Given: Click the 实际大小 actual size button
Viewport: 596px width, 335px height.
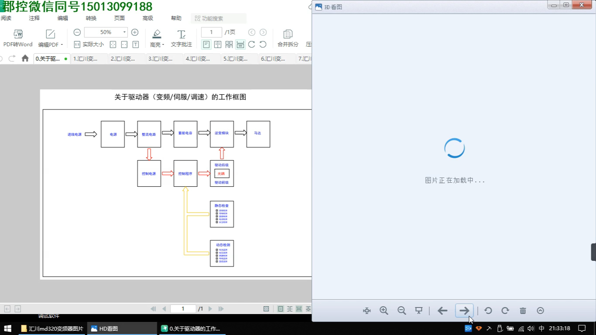Looking at the screenshot, I should pyautogui.click(x=89, y=44).
